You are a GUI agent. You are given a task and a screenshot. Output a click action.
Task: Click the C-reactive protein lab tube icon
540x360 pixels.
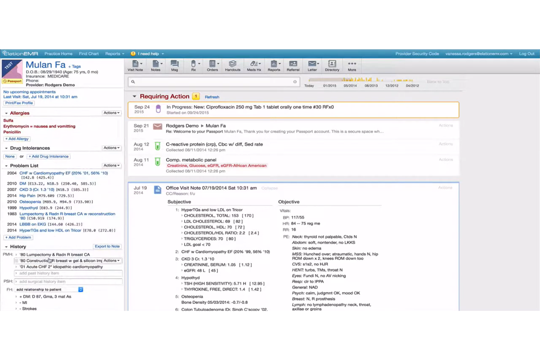click(x=158, y=146)
